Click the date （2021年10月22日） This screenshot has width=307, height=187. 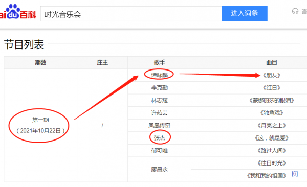pos(40,131)
